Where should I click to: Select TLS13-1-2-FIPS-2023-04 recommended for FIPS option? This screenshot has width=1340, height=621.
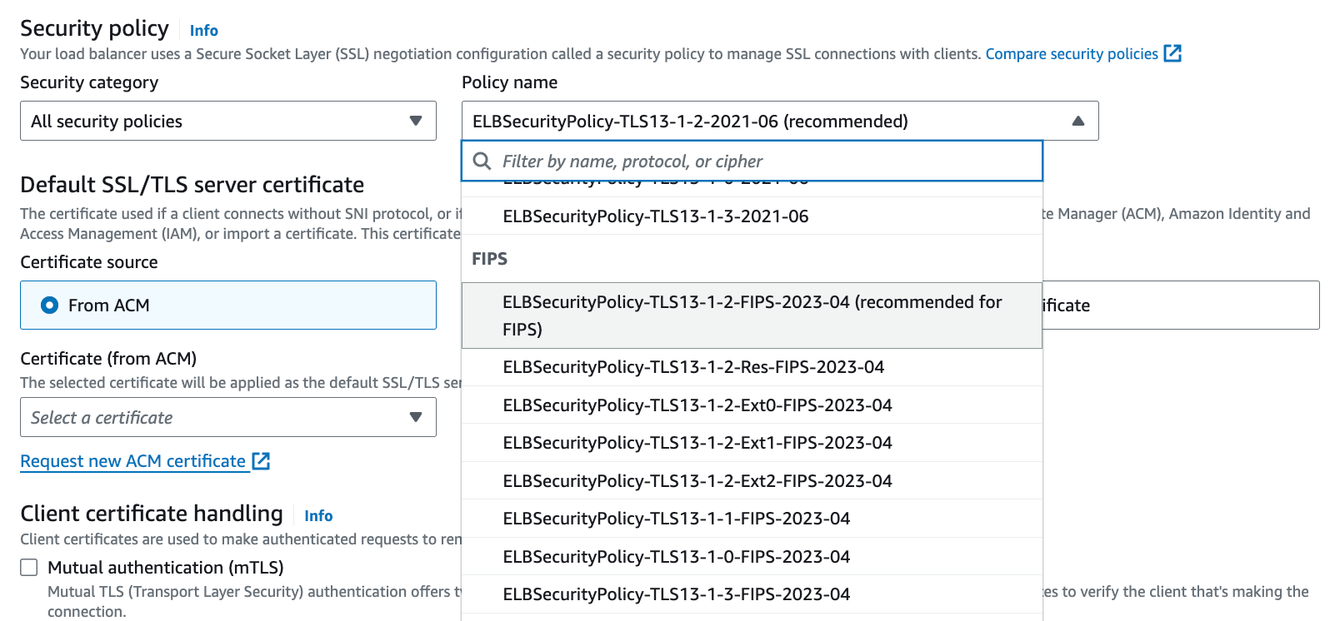[752, 315]
